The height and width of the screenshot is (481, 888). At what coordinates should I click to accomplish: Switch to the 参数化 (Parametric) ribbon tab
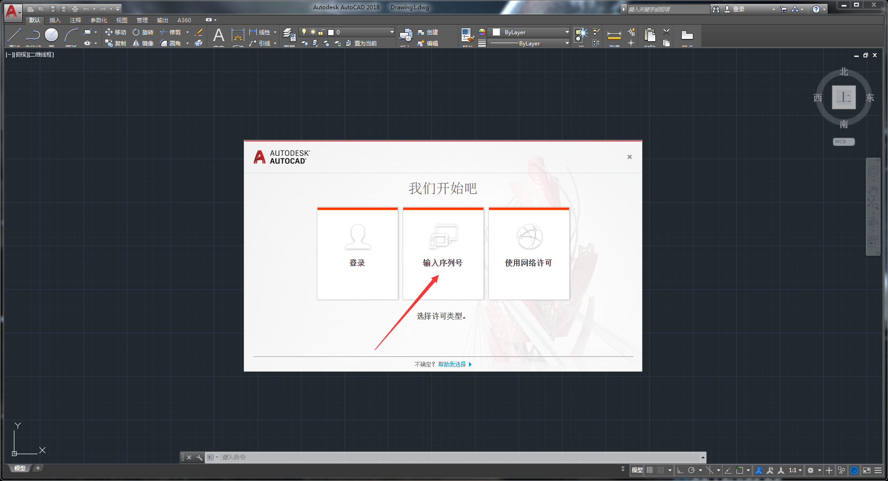click(x=98, y=20)
